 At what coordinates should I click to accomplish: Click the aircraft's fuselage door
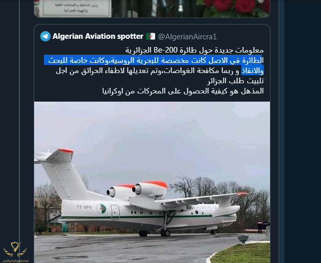[x=115, y=212]
